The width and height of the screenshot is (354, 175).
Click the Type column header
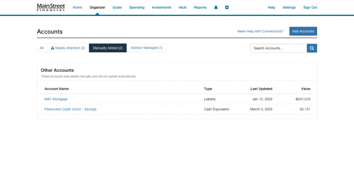(208, 89)
